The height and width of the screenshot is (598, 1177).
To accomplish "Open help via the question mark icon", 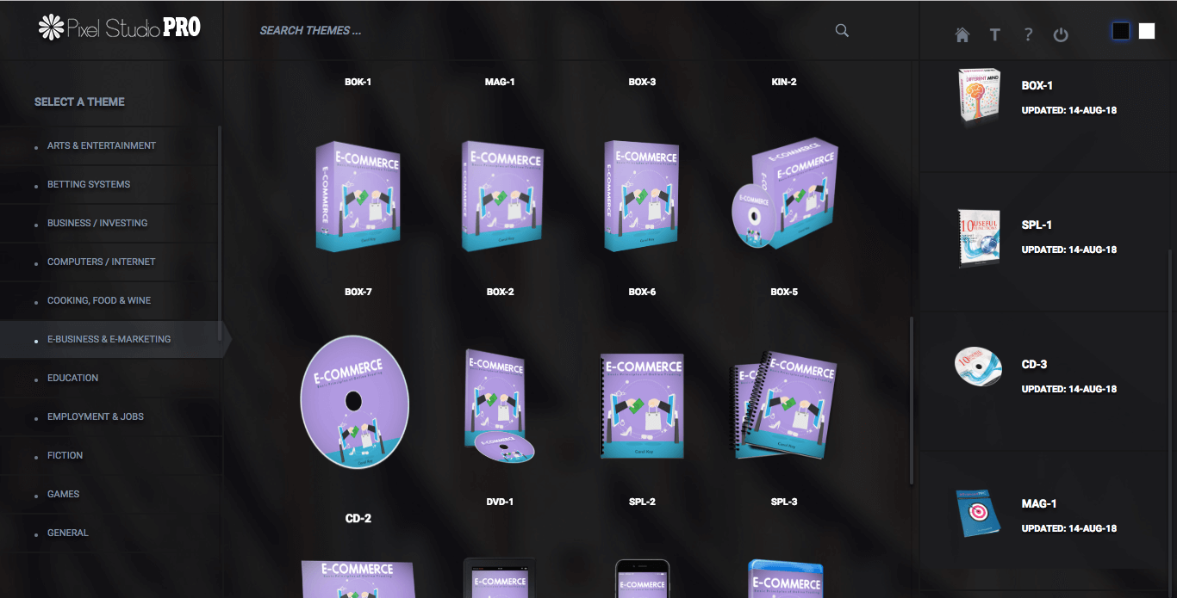I will coord(1028,34).
